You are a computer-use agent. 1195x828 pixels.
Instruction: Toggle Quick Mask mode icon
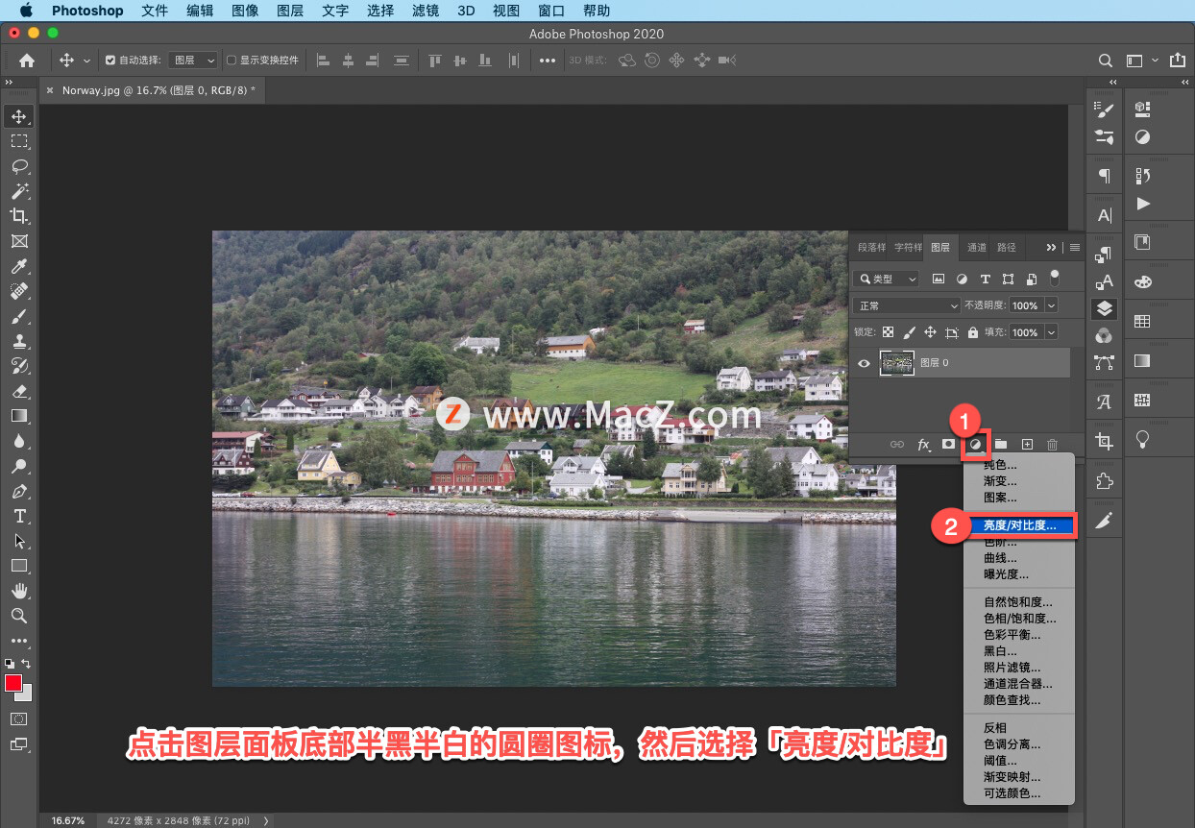(x=18, y=718)
